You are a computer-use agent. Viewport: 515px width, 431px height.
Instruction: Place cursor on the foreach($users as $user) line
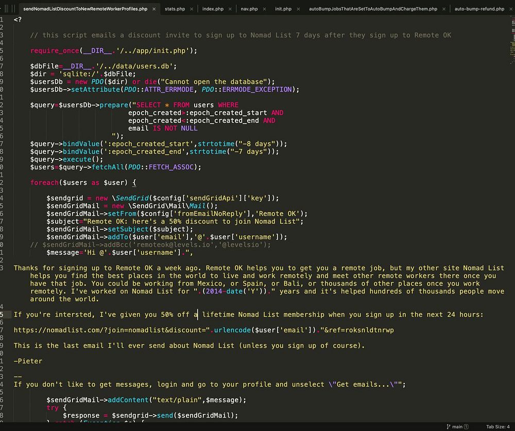pos(82,183)
